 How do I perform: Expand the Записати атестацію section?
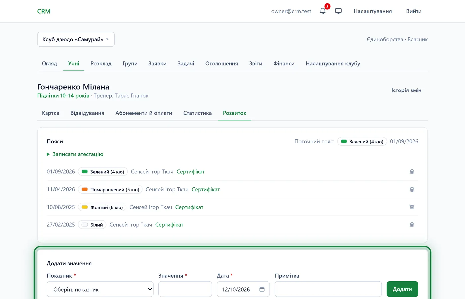pos(75,154)
